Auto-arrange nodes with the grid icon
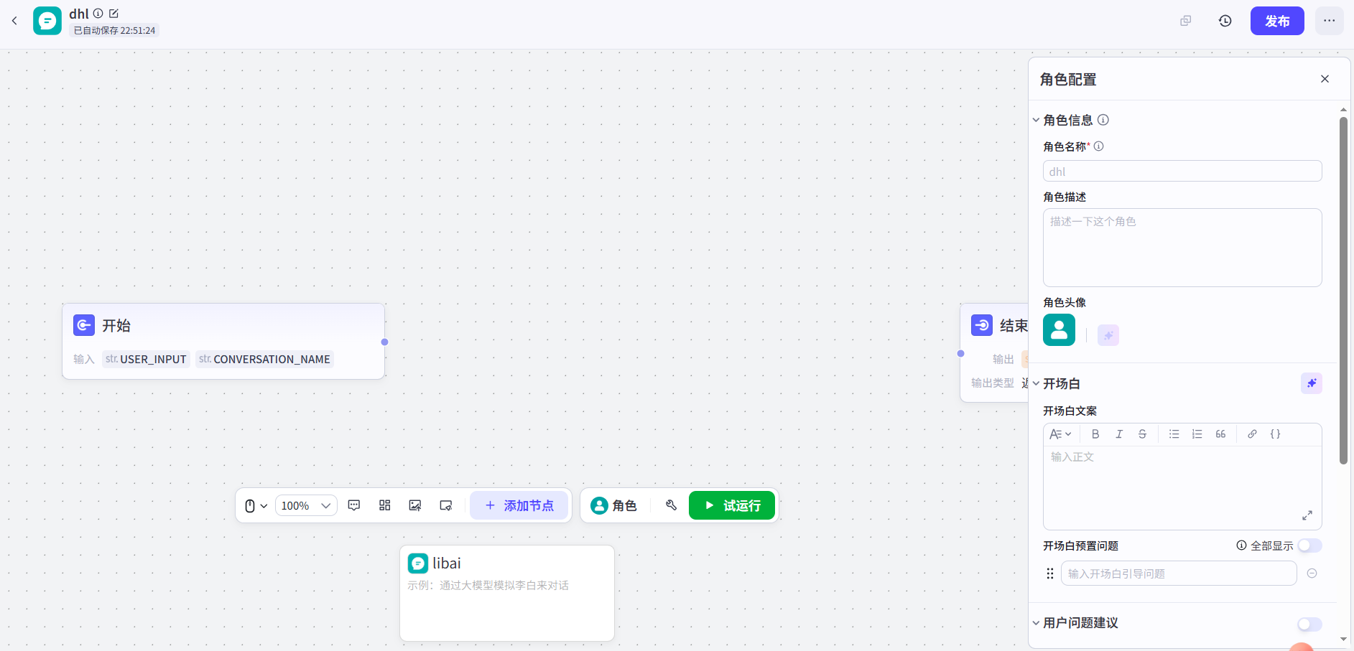Screen dimensions: 1354x651 pos(385,505)
